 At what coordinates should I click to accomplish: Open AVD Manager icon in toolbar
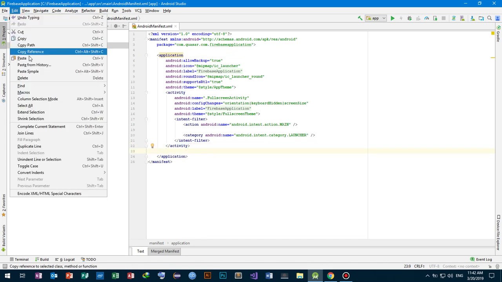pyautogui.click(x=462, y=18)
